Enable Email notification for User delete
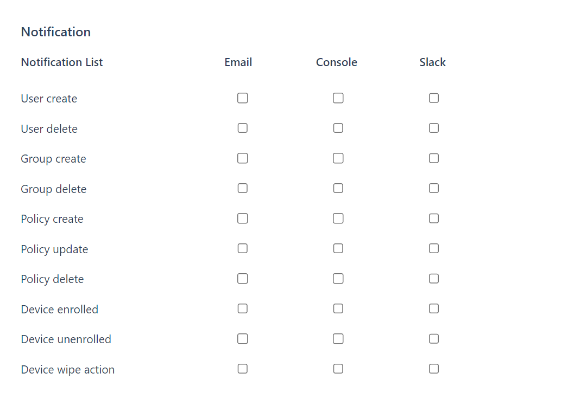 coord(243,128)
